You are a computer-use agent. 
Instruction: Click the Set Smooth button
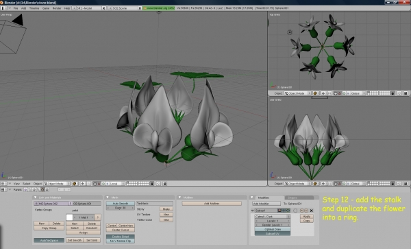75,240
